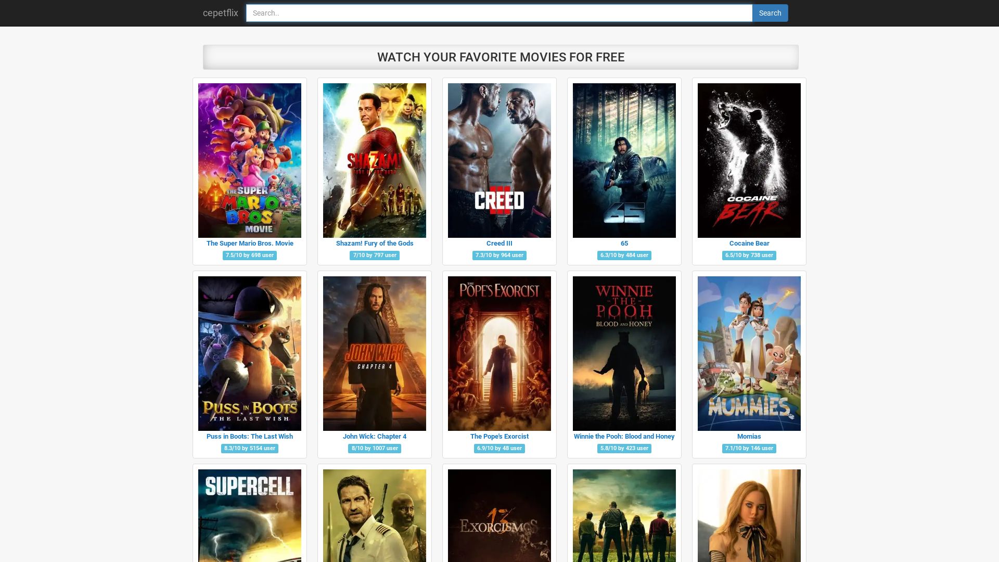Screen dimensions: 999x562
Task: Open the doll-faced girl movie poster
Action: pos(749,516)
